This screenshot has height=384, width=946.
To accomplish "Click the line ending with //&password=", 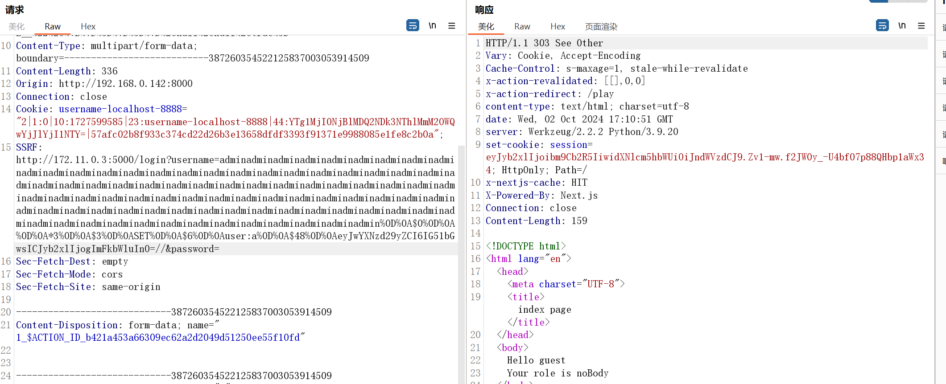I will click(x=118, y=249).
